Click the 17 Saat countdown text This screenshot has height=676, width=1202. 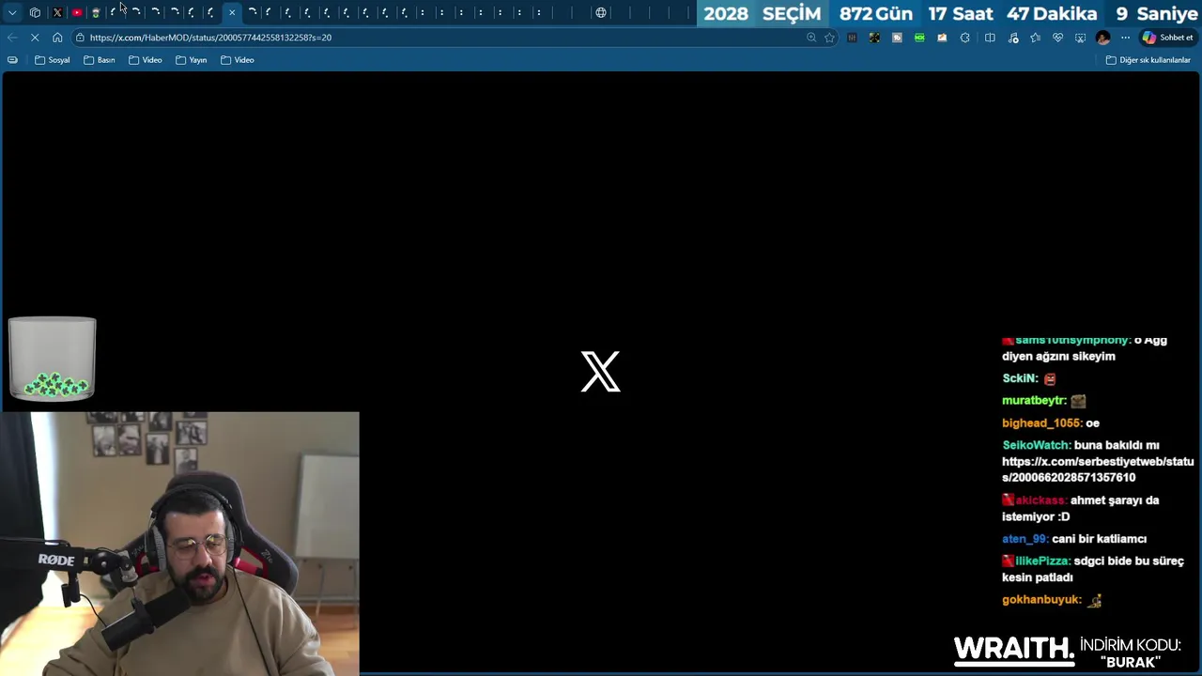(x=961, y=14)
